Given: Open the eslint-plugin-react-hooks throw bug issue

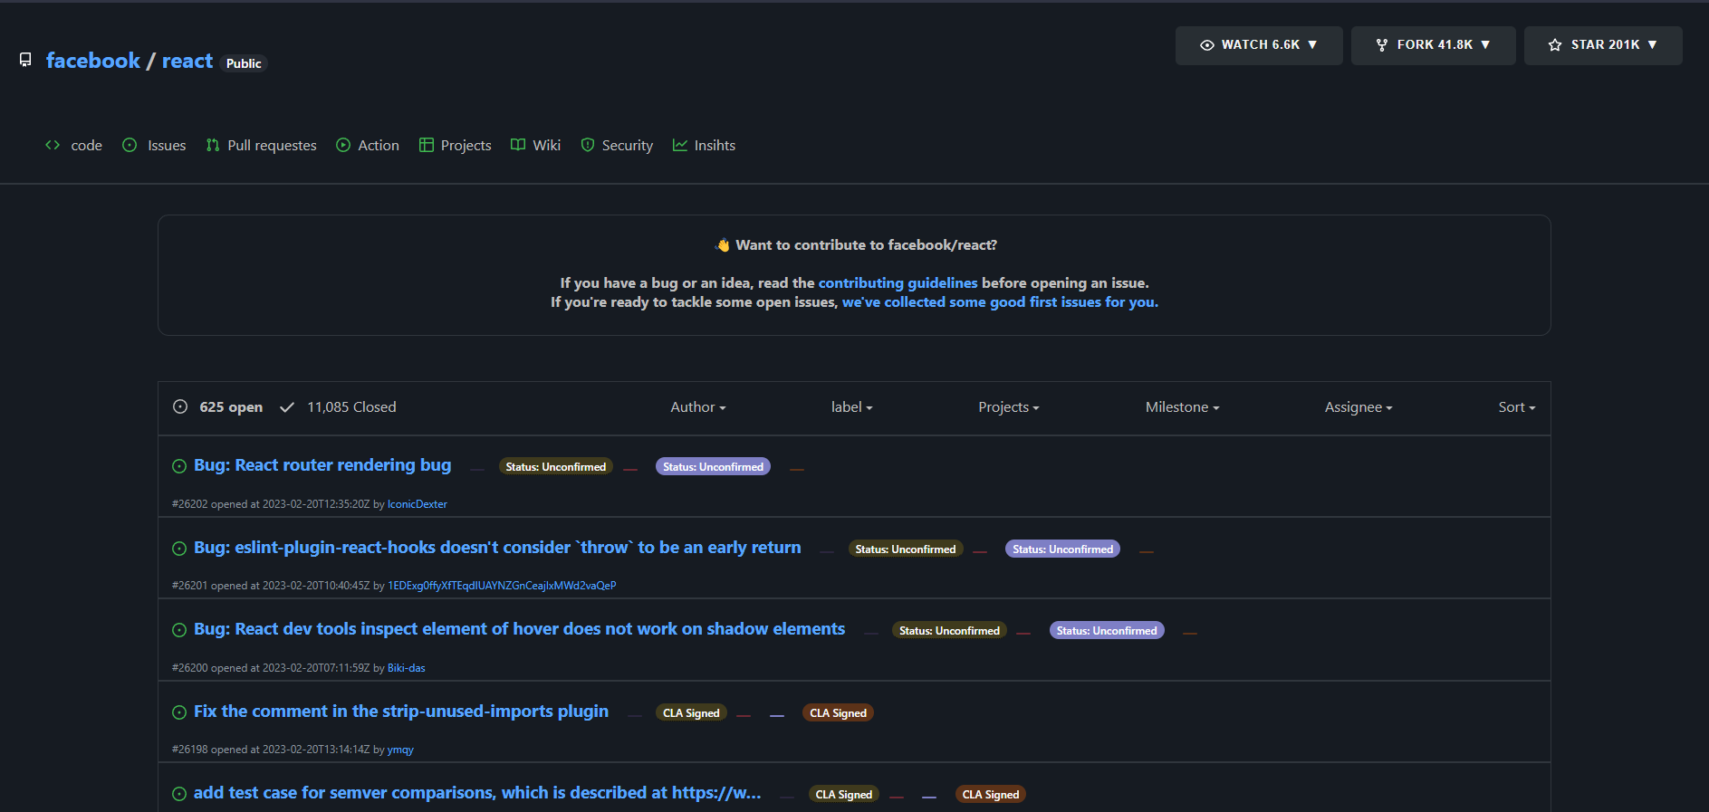Looking at the screenshot, I should coord(497,548).
